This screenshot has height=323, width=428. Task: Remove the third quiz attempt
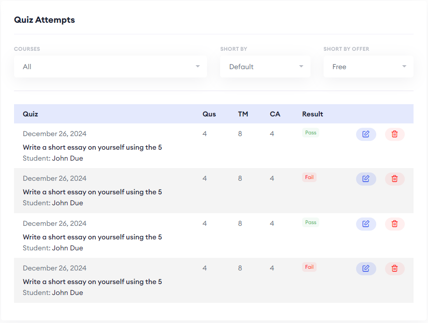click(395, 224)
